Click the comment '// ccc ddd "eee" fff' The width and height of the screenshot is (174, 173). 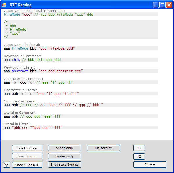40,116
